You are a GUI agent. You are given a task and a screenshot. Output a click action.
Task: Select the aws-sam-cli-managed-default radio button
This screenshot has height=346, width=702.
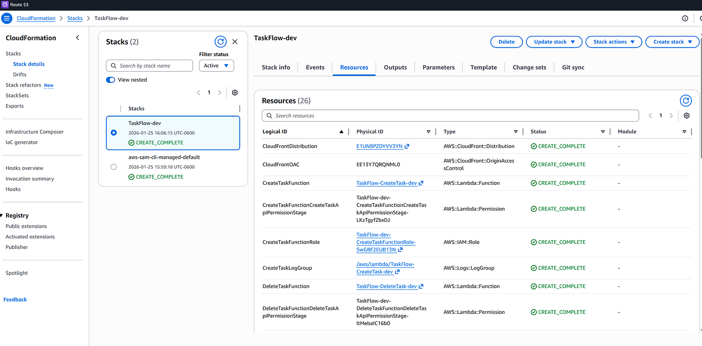pos(114,167)
